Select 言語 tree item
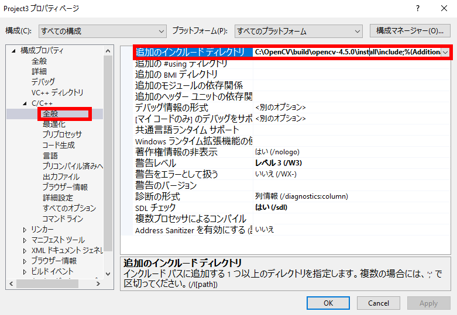 click(50, 156)
